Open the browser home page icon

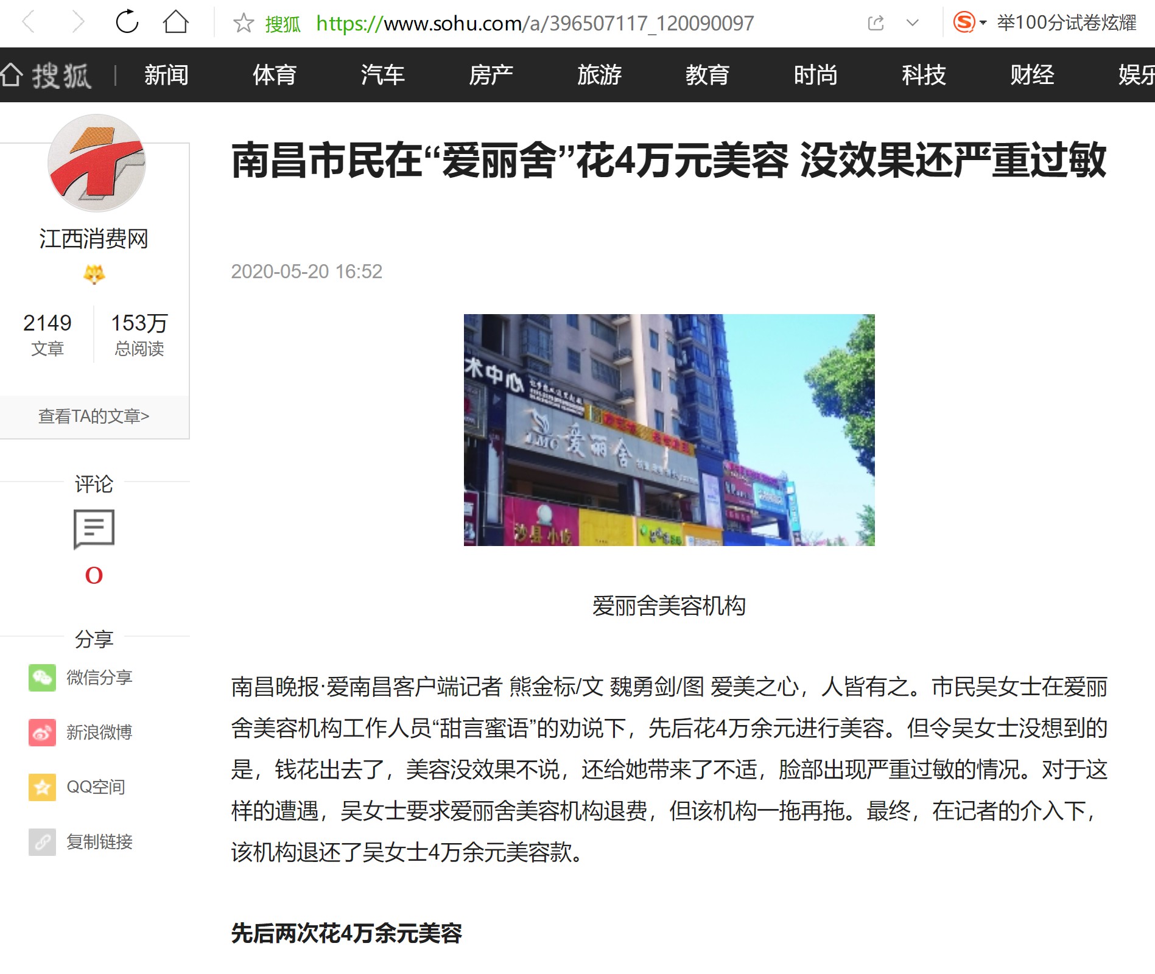176,22
